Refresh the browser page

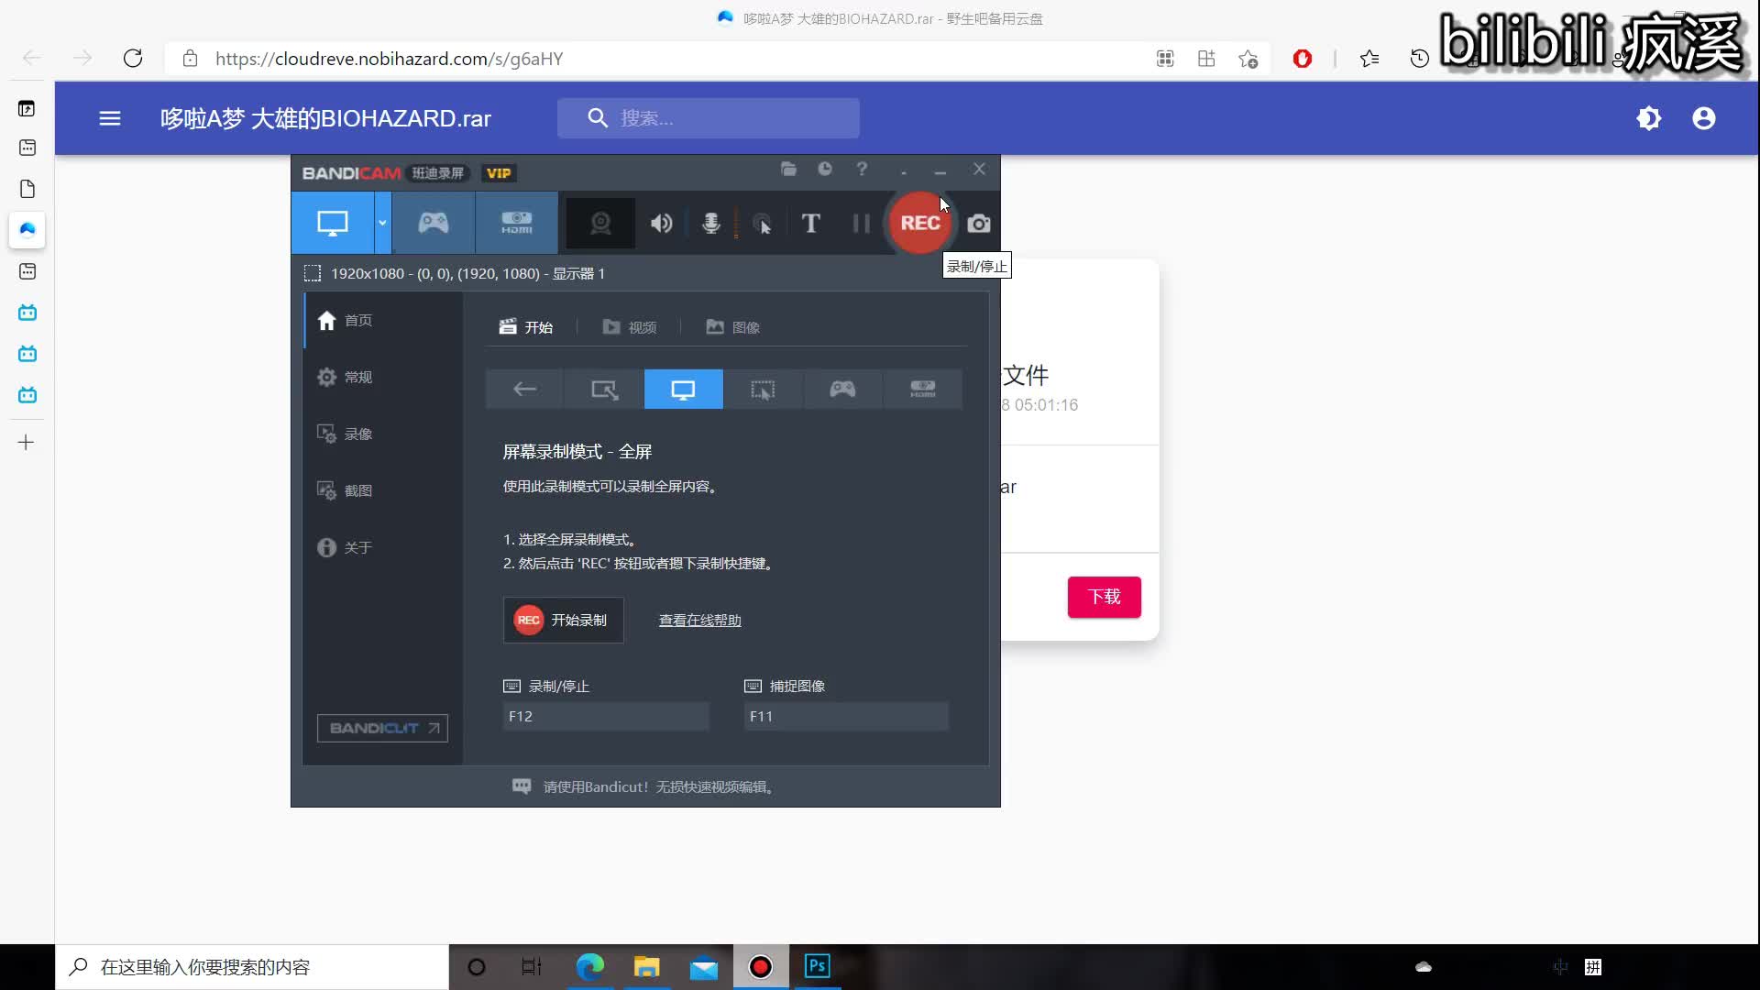pyautogui.click(x=133, y=59)
